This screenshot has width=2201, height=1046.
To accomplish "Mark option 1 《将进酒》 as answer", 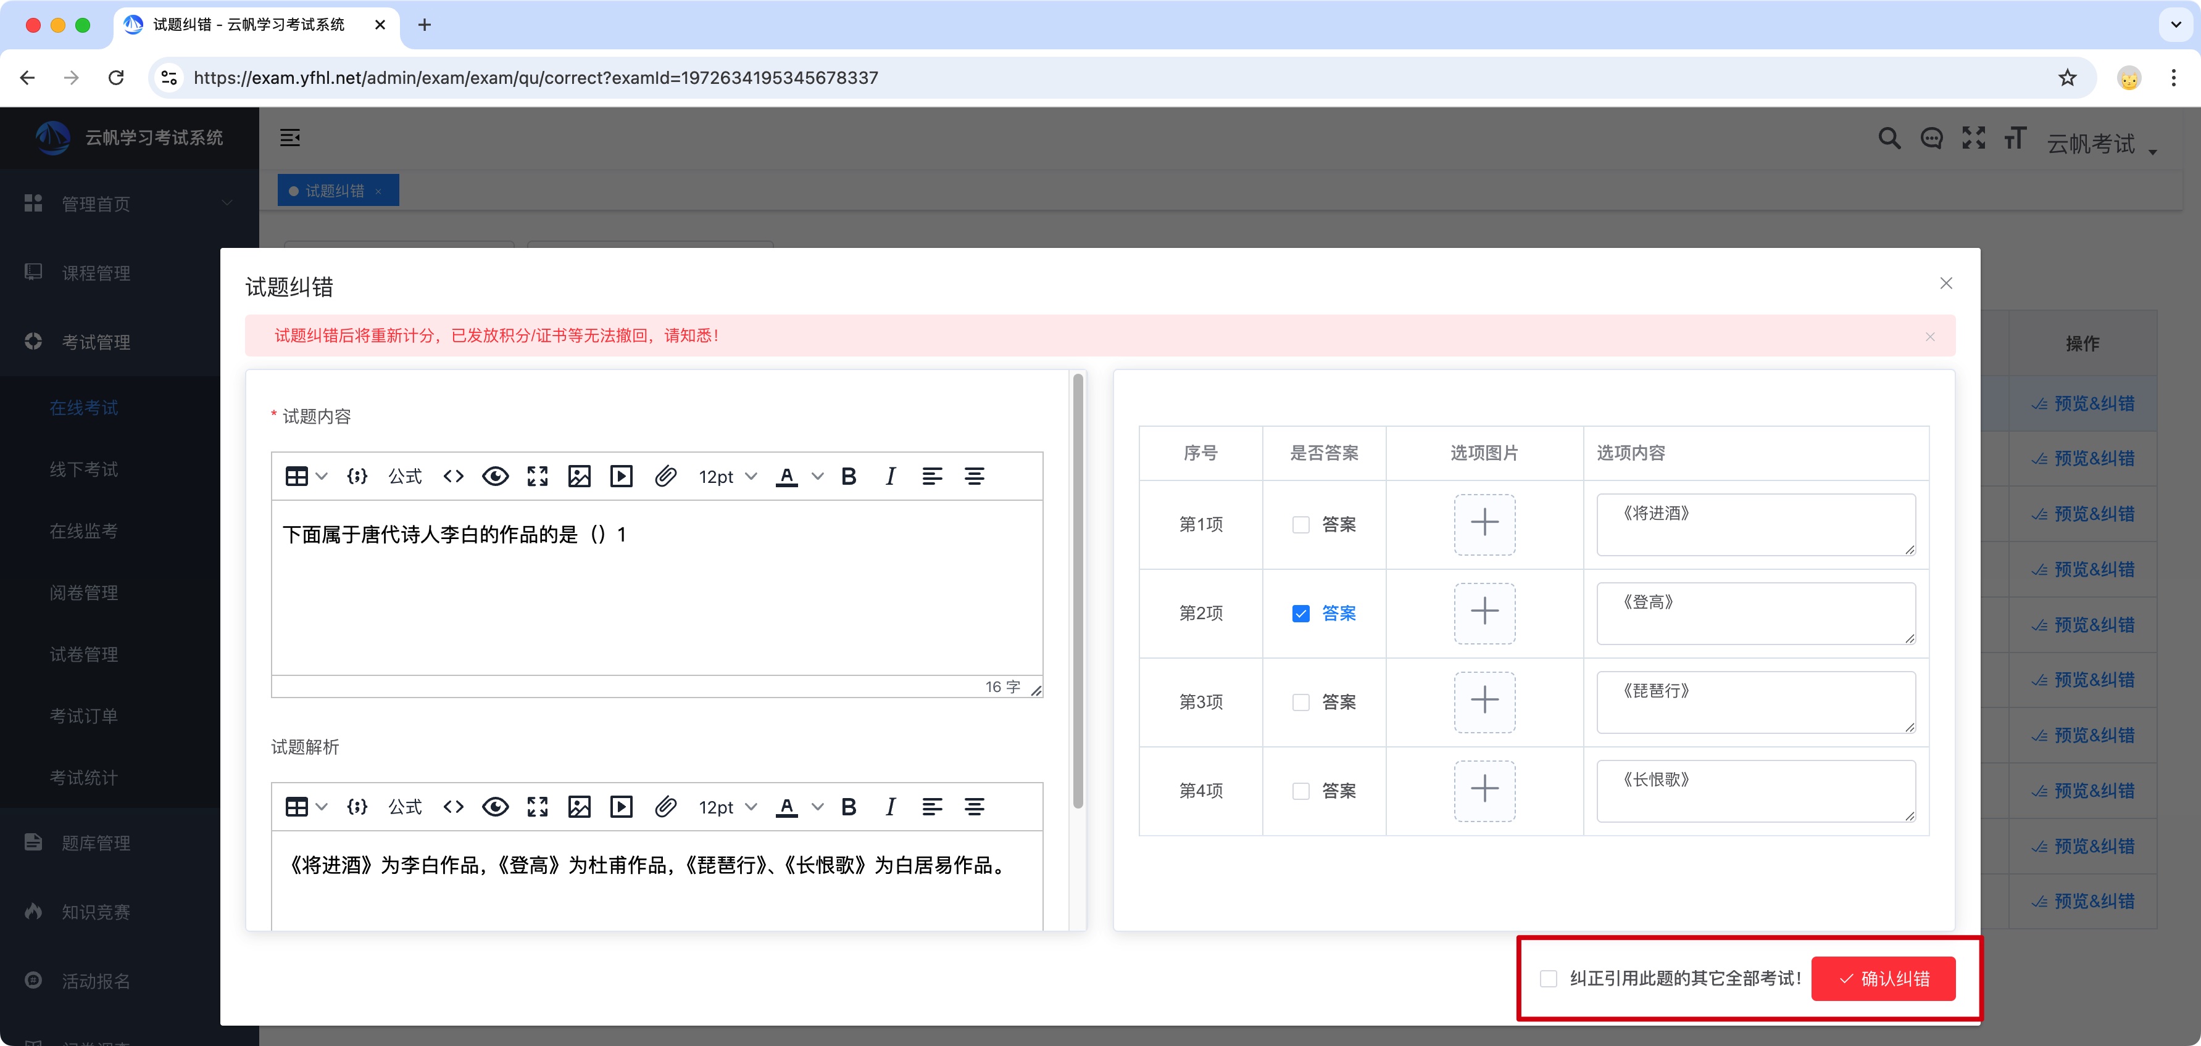I will pos(1300,524).
